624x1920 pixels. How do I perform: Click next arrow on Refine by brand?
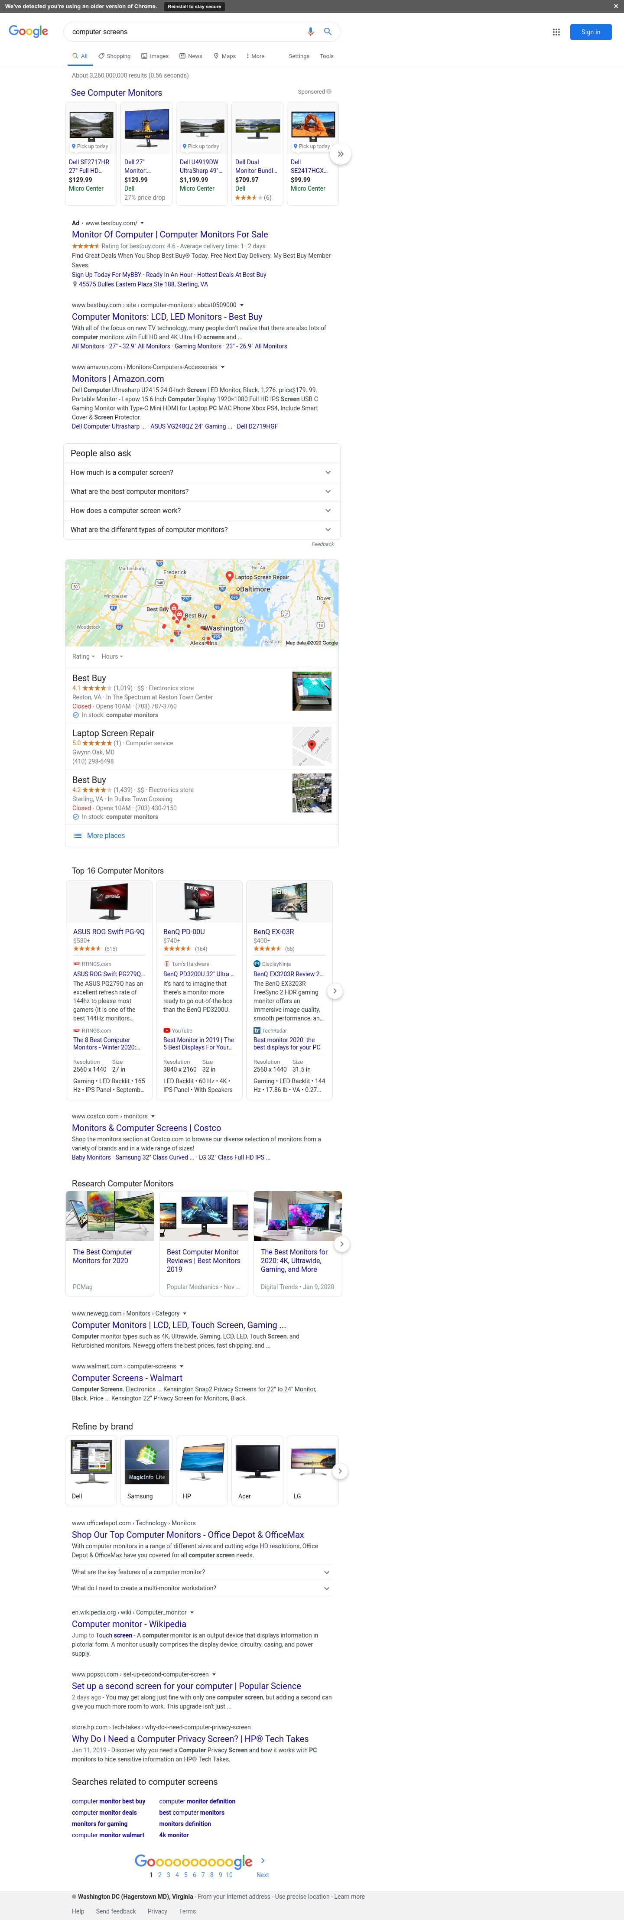340,1471
